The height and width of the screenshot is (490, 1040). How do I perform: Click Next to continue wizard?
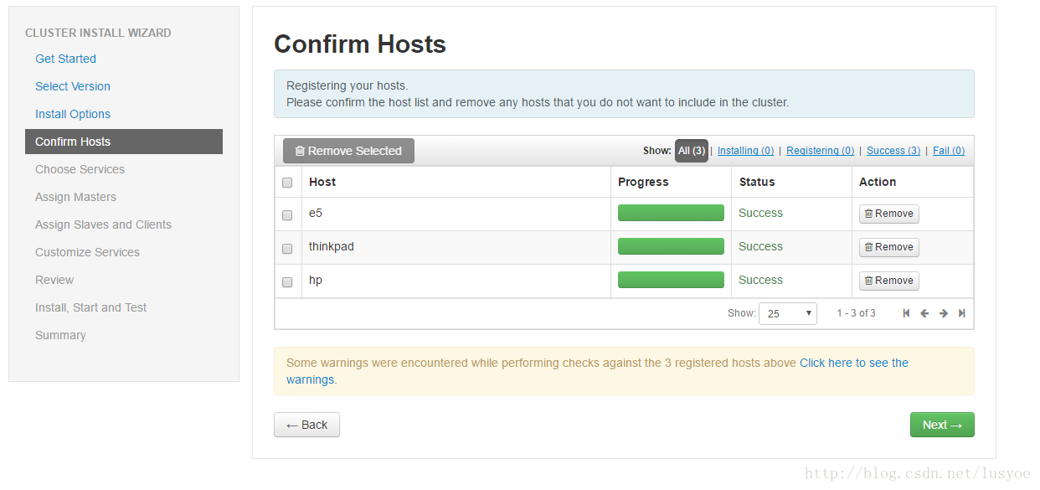click(942, 425)
